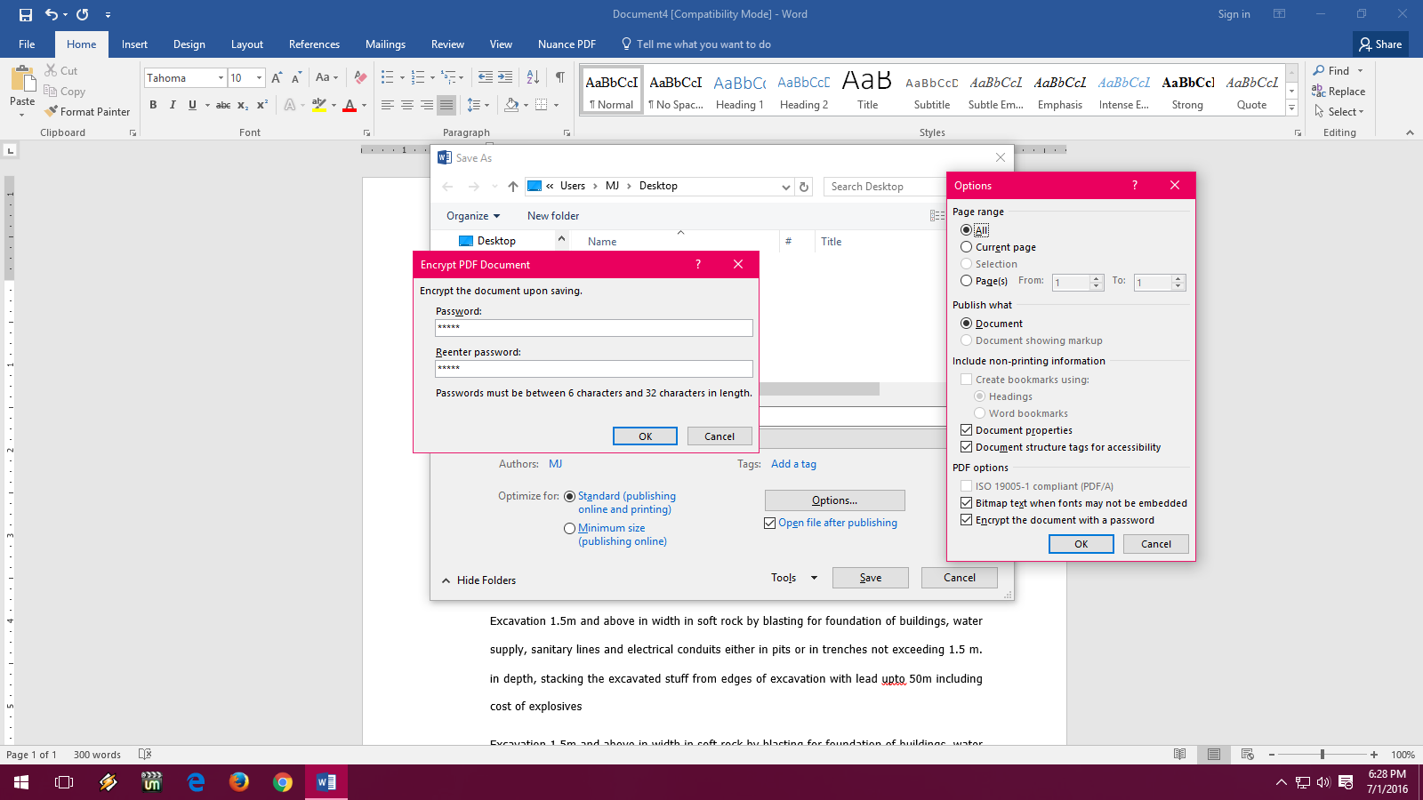Switch to the Mailings tab
This screenshot has width=1423, height=800.
pyautogui.click(x=385, y=44)
